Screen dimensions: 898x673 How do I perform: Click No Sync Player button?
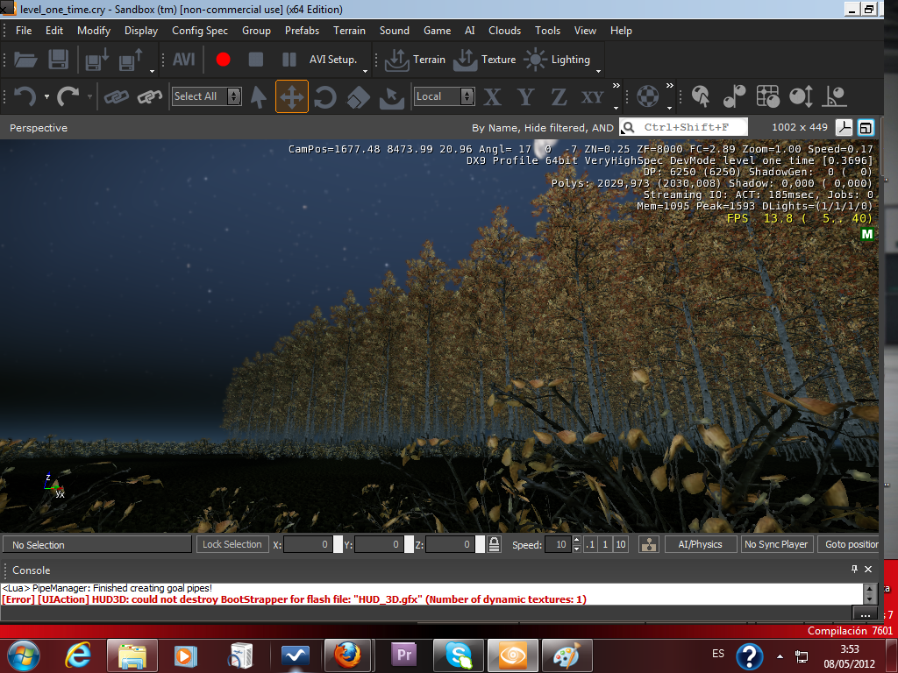coord(776,544)
